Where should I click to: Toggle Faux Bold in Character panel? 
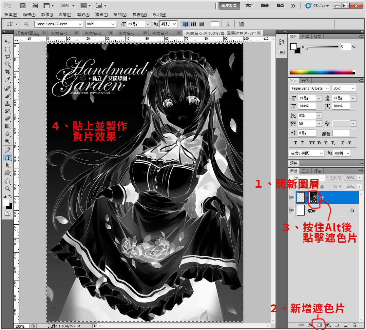pyautogui.click(x=295, y=143)
